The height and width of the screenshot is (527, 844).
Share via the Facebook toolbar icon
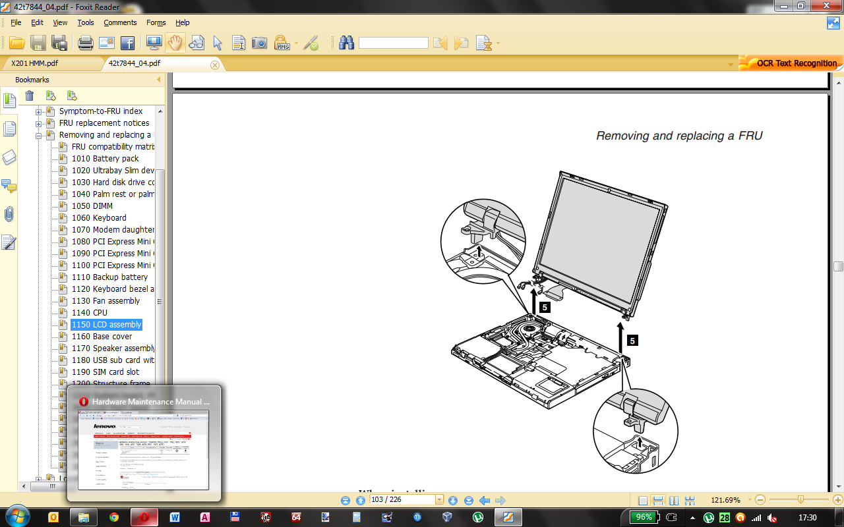(x=127, y=43)
